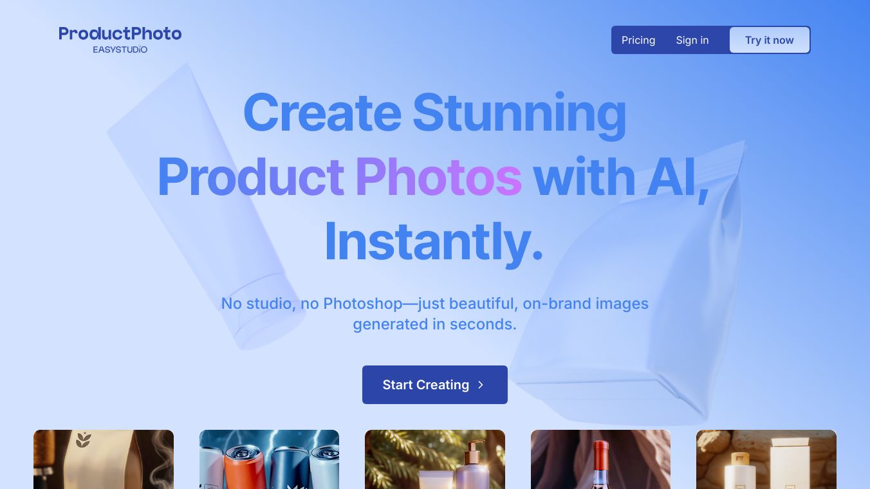Click the EASYSTUDIO text under the logo
This screenshot has height=489, width=870.
click(x=120, y=50)
